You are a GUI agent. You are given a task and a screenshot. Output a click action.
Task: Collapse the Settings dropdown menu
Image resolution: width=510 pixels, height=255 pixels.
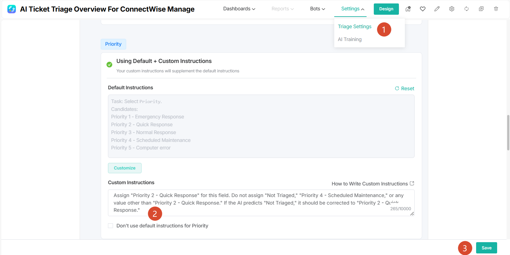[x=353, y=9]
